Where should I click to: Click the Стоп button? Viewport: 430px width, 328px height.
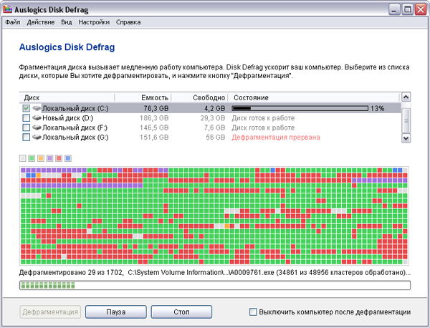[181, 312]
